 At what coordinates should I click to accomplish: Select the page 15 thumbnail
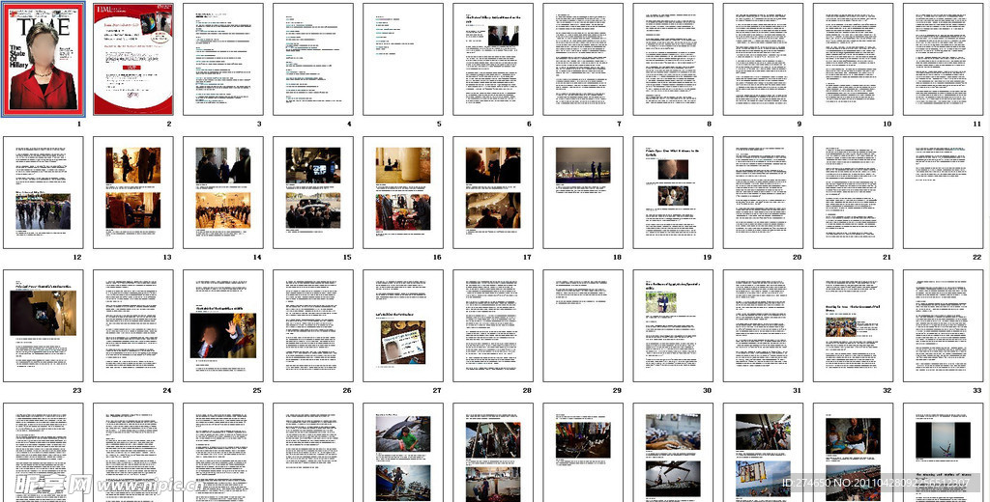pyautogui.click(x=313, y=192)
